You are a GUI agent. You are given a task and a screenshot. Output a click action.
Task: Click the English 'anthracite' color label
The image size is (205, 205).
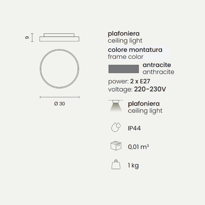pos(158,72)
